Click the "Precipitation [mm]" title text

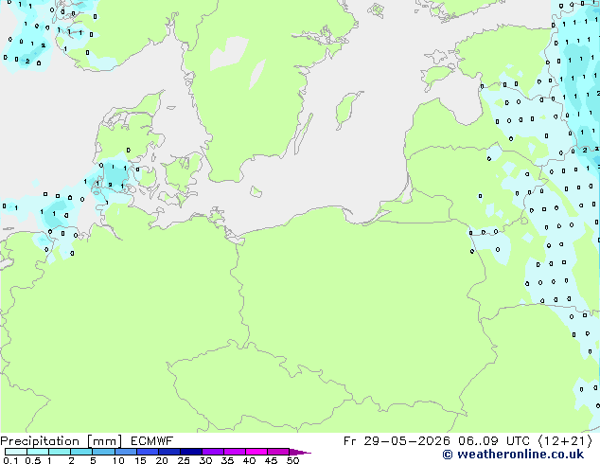coord(62,441)
